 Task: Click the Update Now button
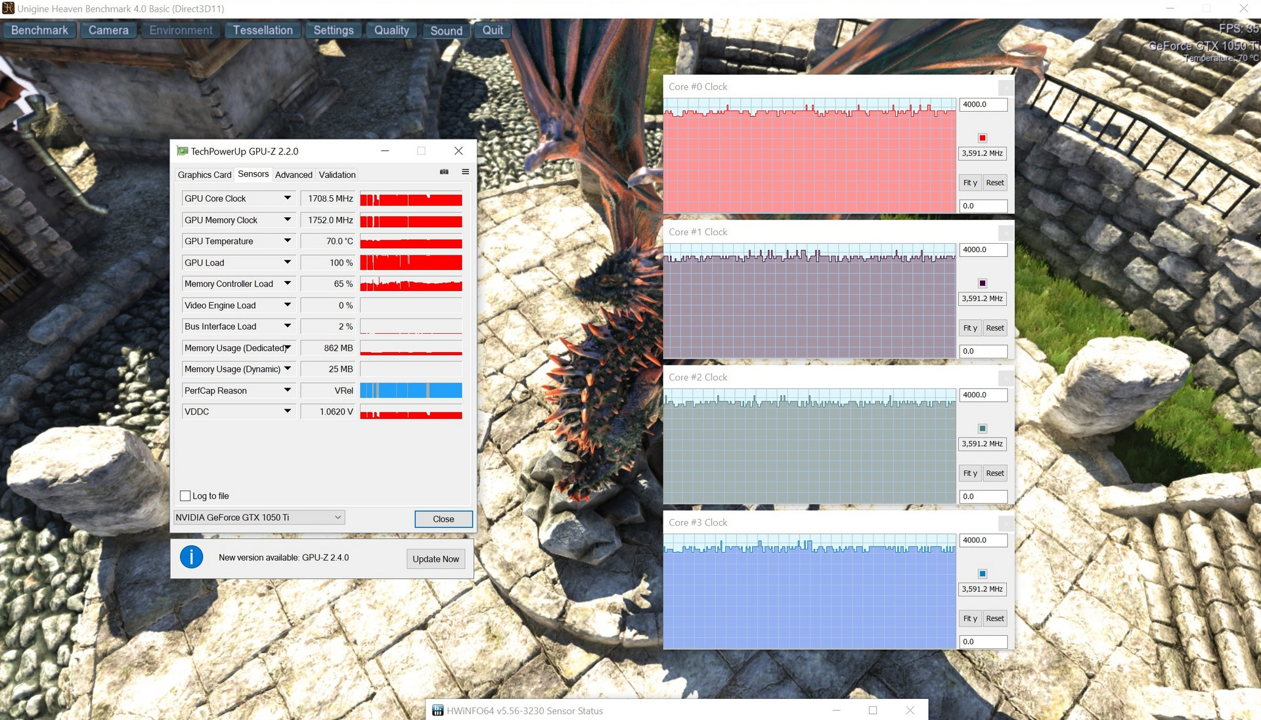[x=435, y=559]
